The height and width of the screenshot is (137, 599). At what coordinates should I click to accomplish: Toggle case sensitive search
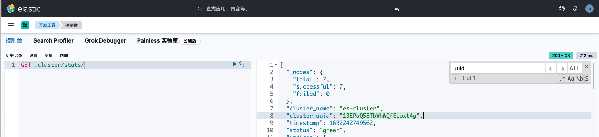pos(571,79)
